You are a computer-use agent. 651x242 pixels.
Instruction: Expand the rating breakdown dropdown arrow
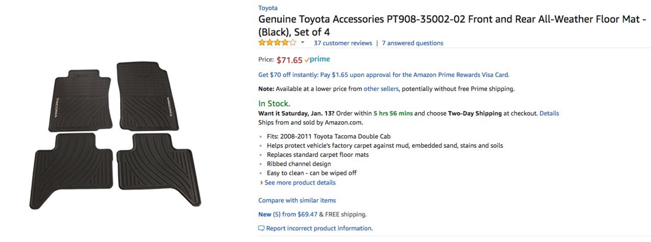coord(303,43)
